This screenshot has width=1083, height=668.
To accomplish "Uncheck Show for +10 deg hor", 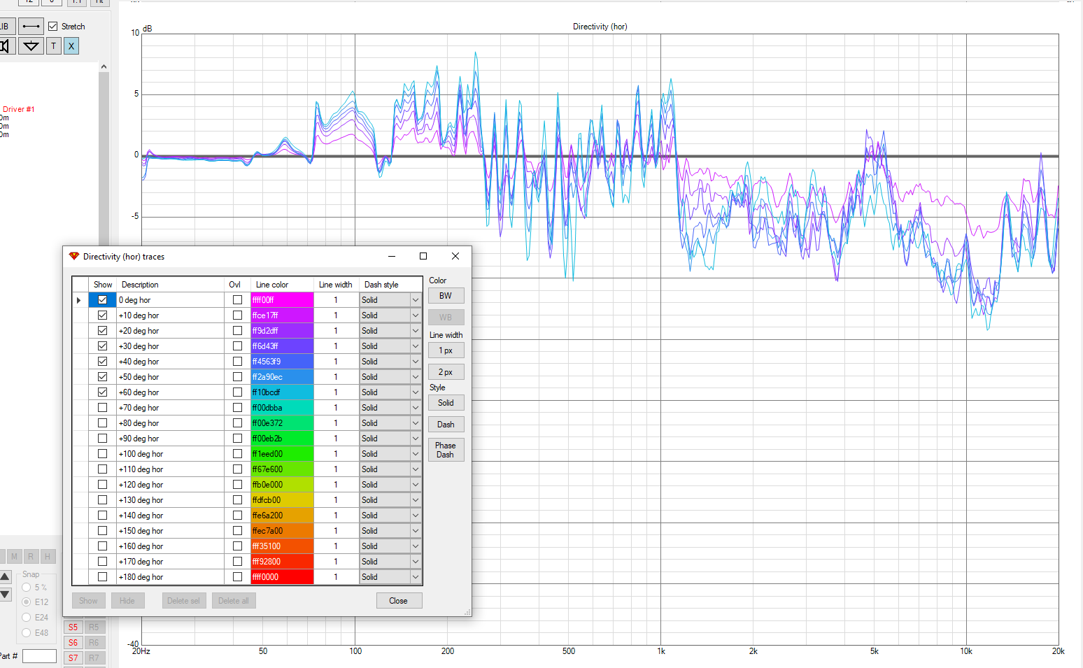I will [103, 315].
